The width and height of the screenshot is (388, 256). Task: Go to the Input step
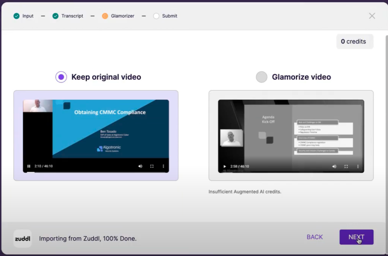pos(24,16)
